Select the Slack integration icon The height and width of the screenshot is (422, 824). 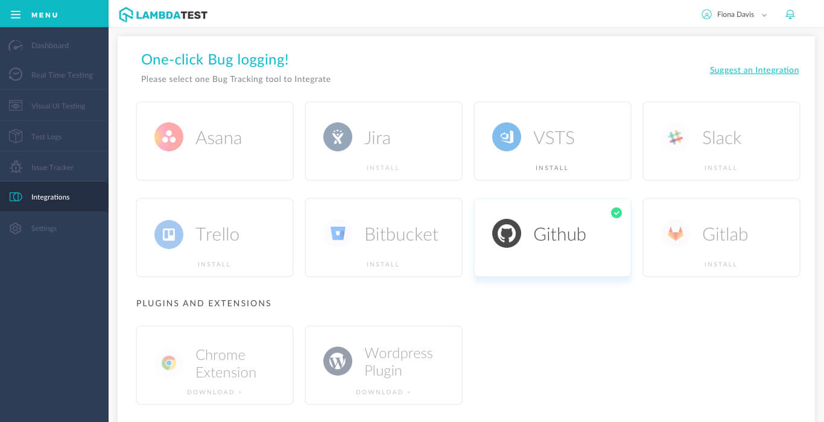click(x=676, y=137)
